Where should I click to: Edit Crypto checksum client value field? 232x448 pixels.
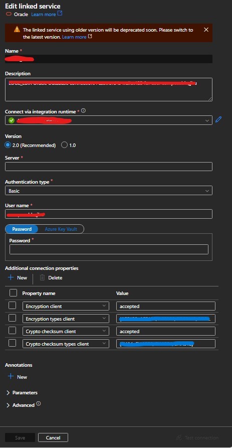click(x=166, y=332)
